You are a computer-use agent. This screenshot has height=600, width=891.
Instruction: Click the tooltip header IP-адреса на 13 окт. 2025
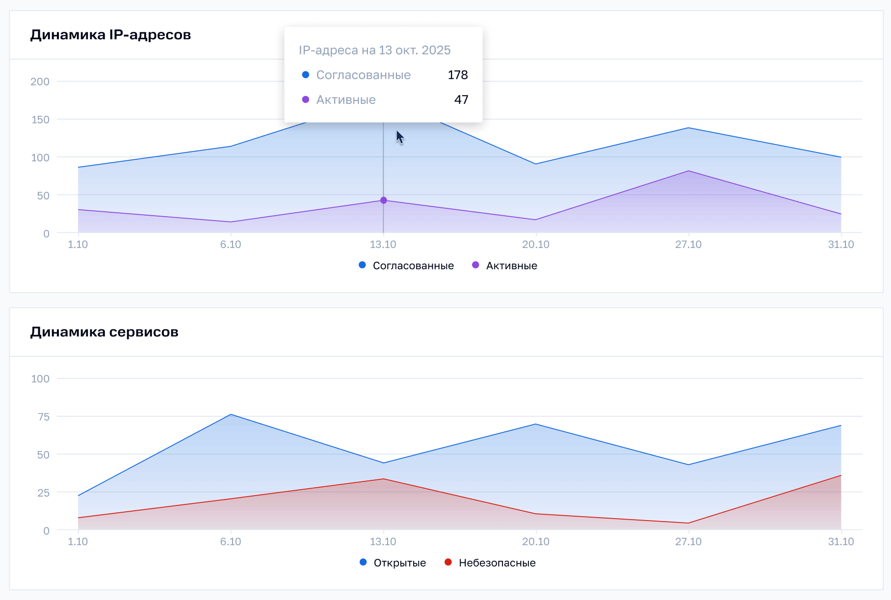374,50
